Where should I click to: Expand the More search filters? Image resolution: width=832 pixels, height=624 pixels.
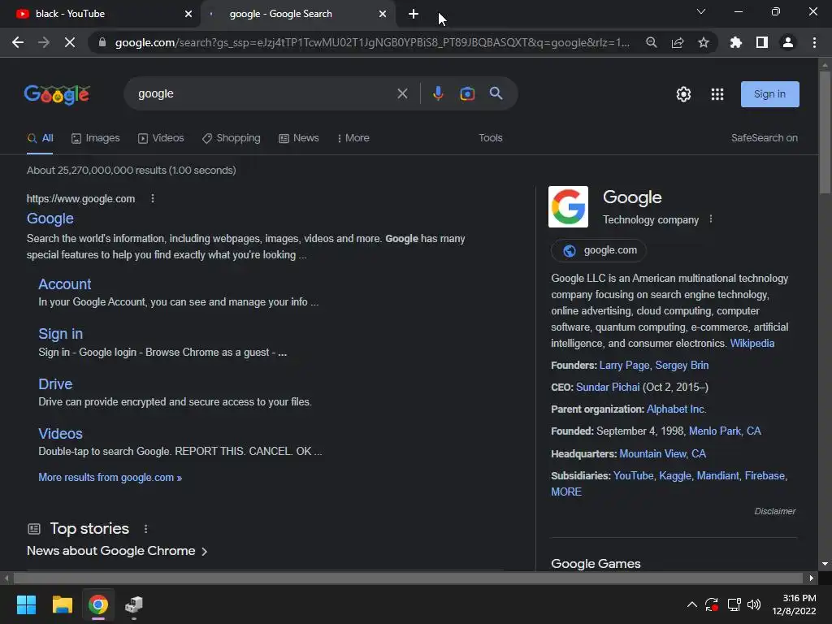(x=353, y=138)
